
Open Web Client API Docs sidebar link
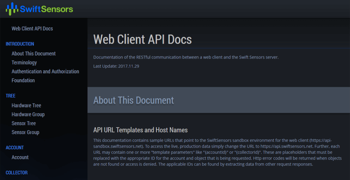[x=32, y=29]
